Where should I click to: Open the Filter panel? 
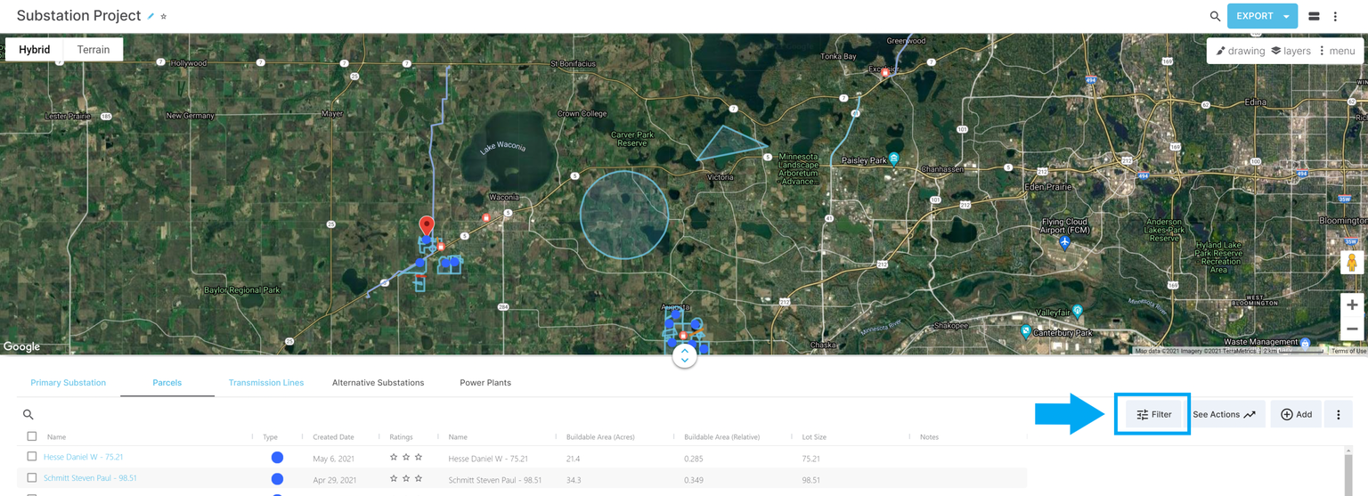click(1153, 414)
